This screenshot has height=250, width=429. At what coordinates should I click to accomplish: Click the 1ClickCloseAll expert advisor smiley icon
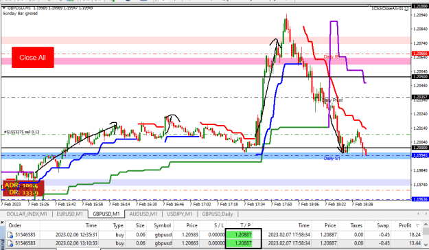(x=406, y=9)
